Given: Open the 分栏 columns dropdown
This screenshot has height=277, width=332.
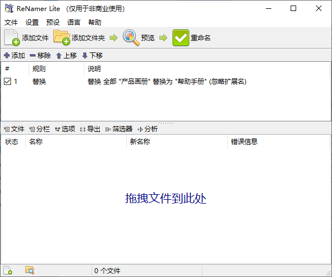Looking at the screenshot, I should (39, 129).
